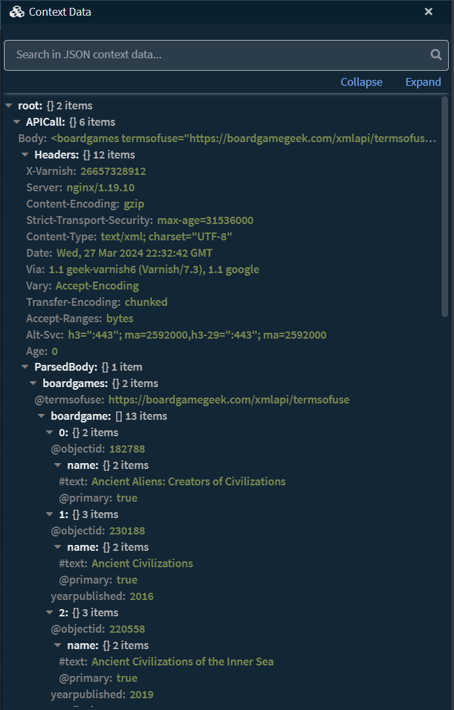Click the Context Data panel icon
Viewport: 454px width, 710px height.
point(17,11)
